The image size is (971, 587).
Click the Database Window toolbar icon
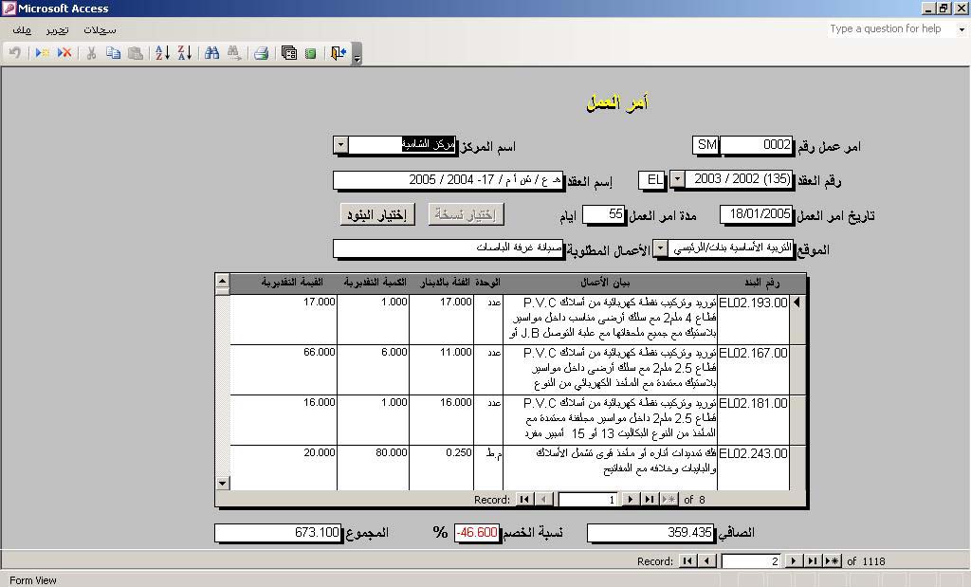click(289, 53)
